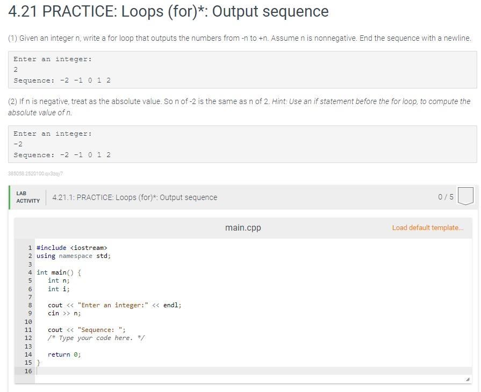The image size is (481, 392).
Task: Click the 4.21.1 lab activity title
Action: 135,197
